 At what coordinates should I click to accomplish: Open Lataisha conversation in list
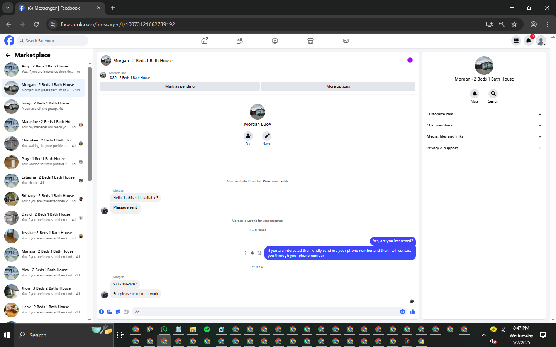(43, 180)
